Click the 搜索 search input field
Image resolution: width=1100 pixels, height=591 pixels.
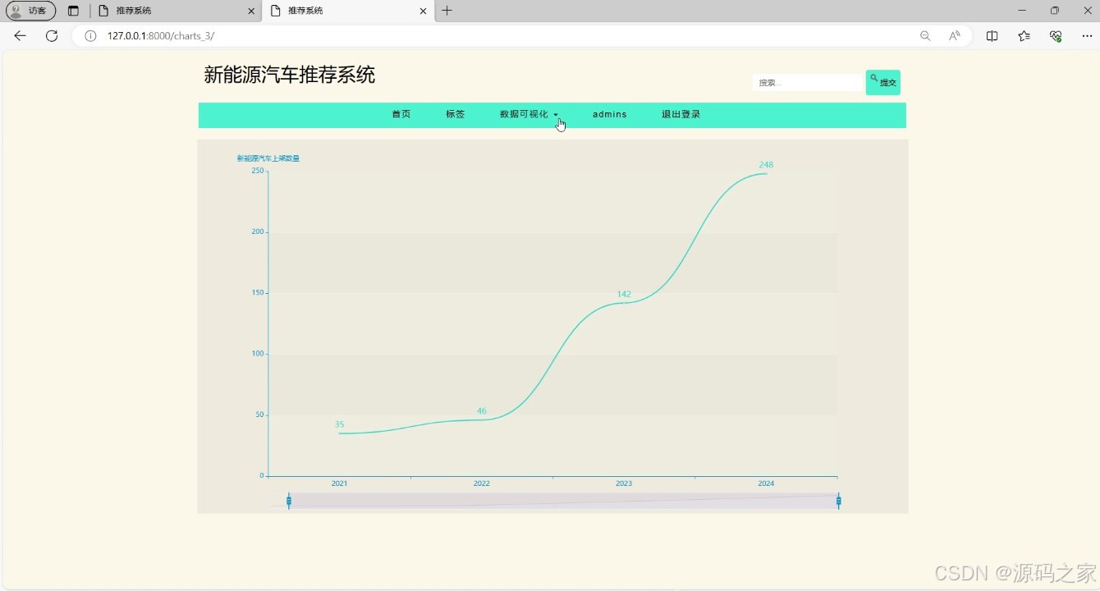(808, 83)
